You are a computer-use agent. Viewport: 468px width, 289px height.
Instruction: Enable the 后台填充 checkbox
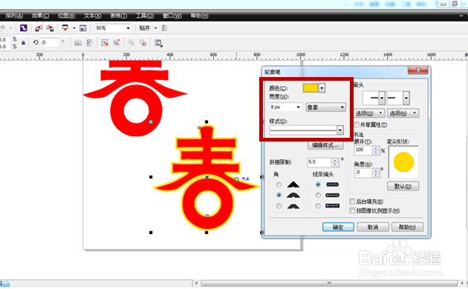tap(352, 202)
